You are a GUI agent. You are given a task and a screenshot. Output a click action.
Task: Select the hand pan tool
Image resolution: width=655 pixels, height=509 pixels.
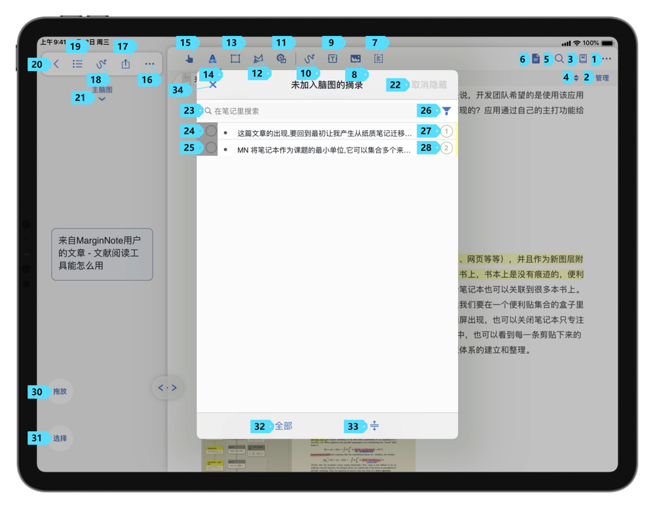(x=189, y=59)
